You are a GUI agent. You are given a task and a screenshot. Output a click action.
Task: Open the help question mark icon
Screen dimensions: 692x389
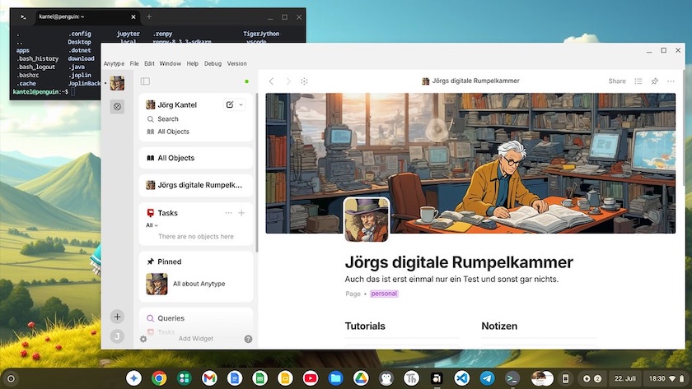(249, 339)
